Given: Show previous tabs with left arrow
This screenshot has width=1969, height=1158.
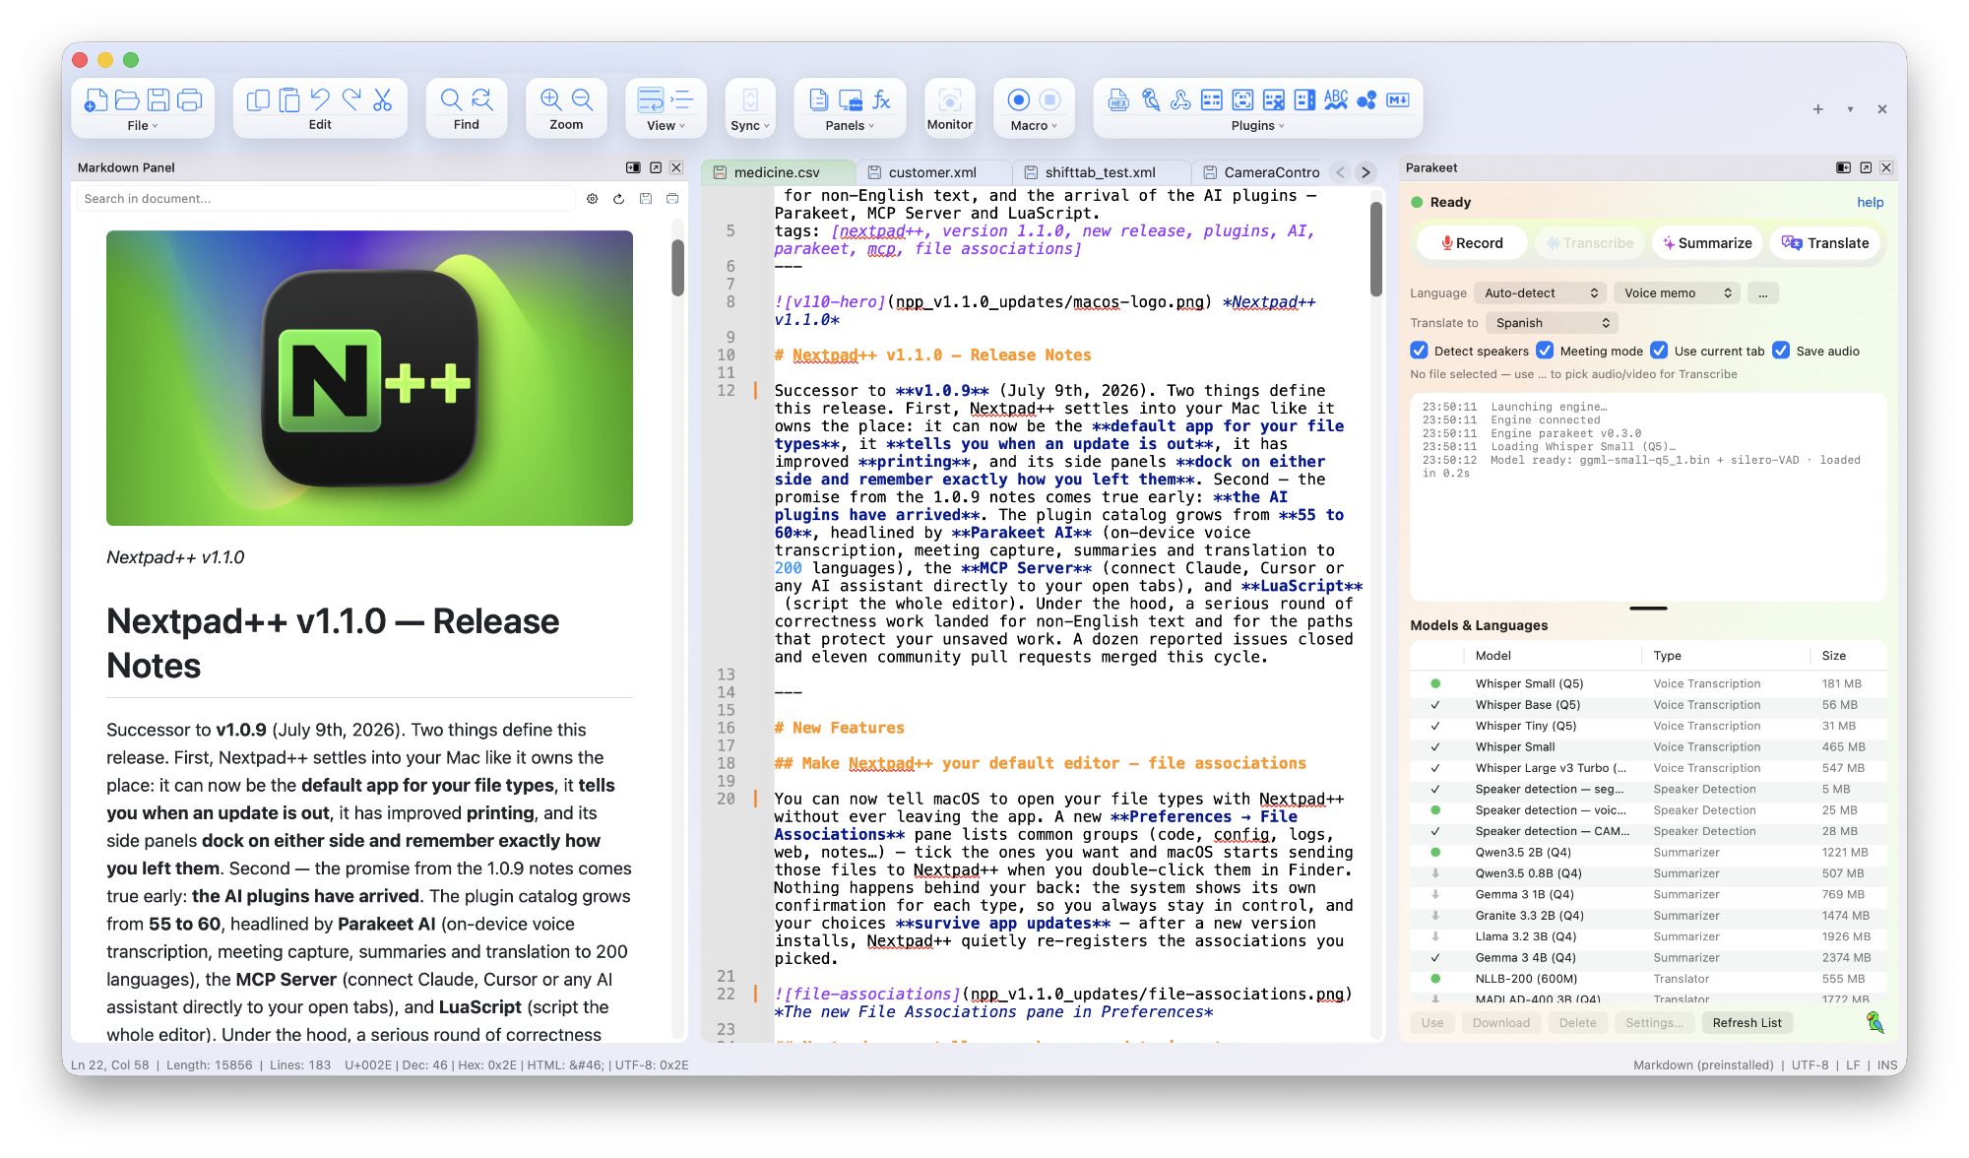Looking at the screenshot, I should [1340, 172].
